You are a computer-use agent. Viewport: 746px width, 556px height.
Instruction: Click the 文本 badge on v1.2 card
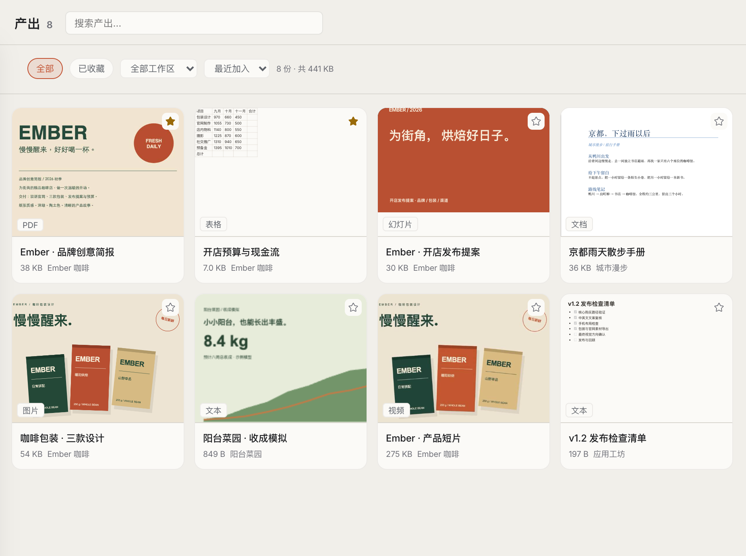pos(579,411)
